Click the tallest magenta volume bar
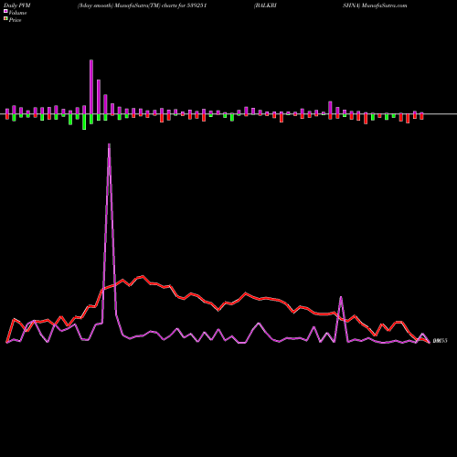Image resolution: width=457 pixels, height=457 pixels. 91,87
